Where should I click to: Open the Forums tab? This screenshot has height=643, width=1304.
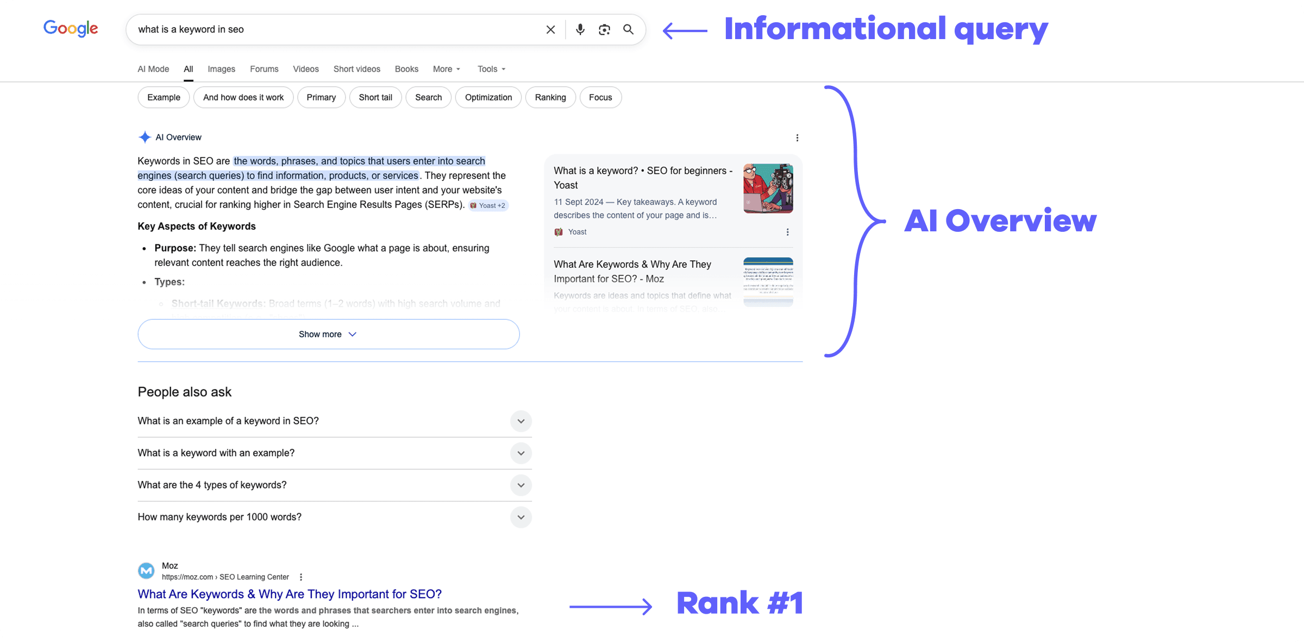[264, 69]
